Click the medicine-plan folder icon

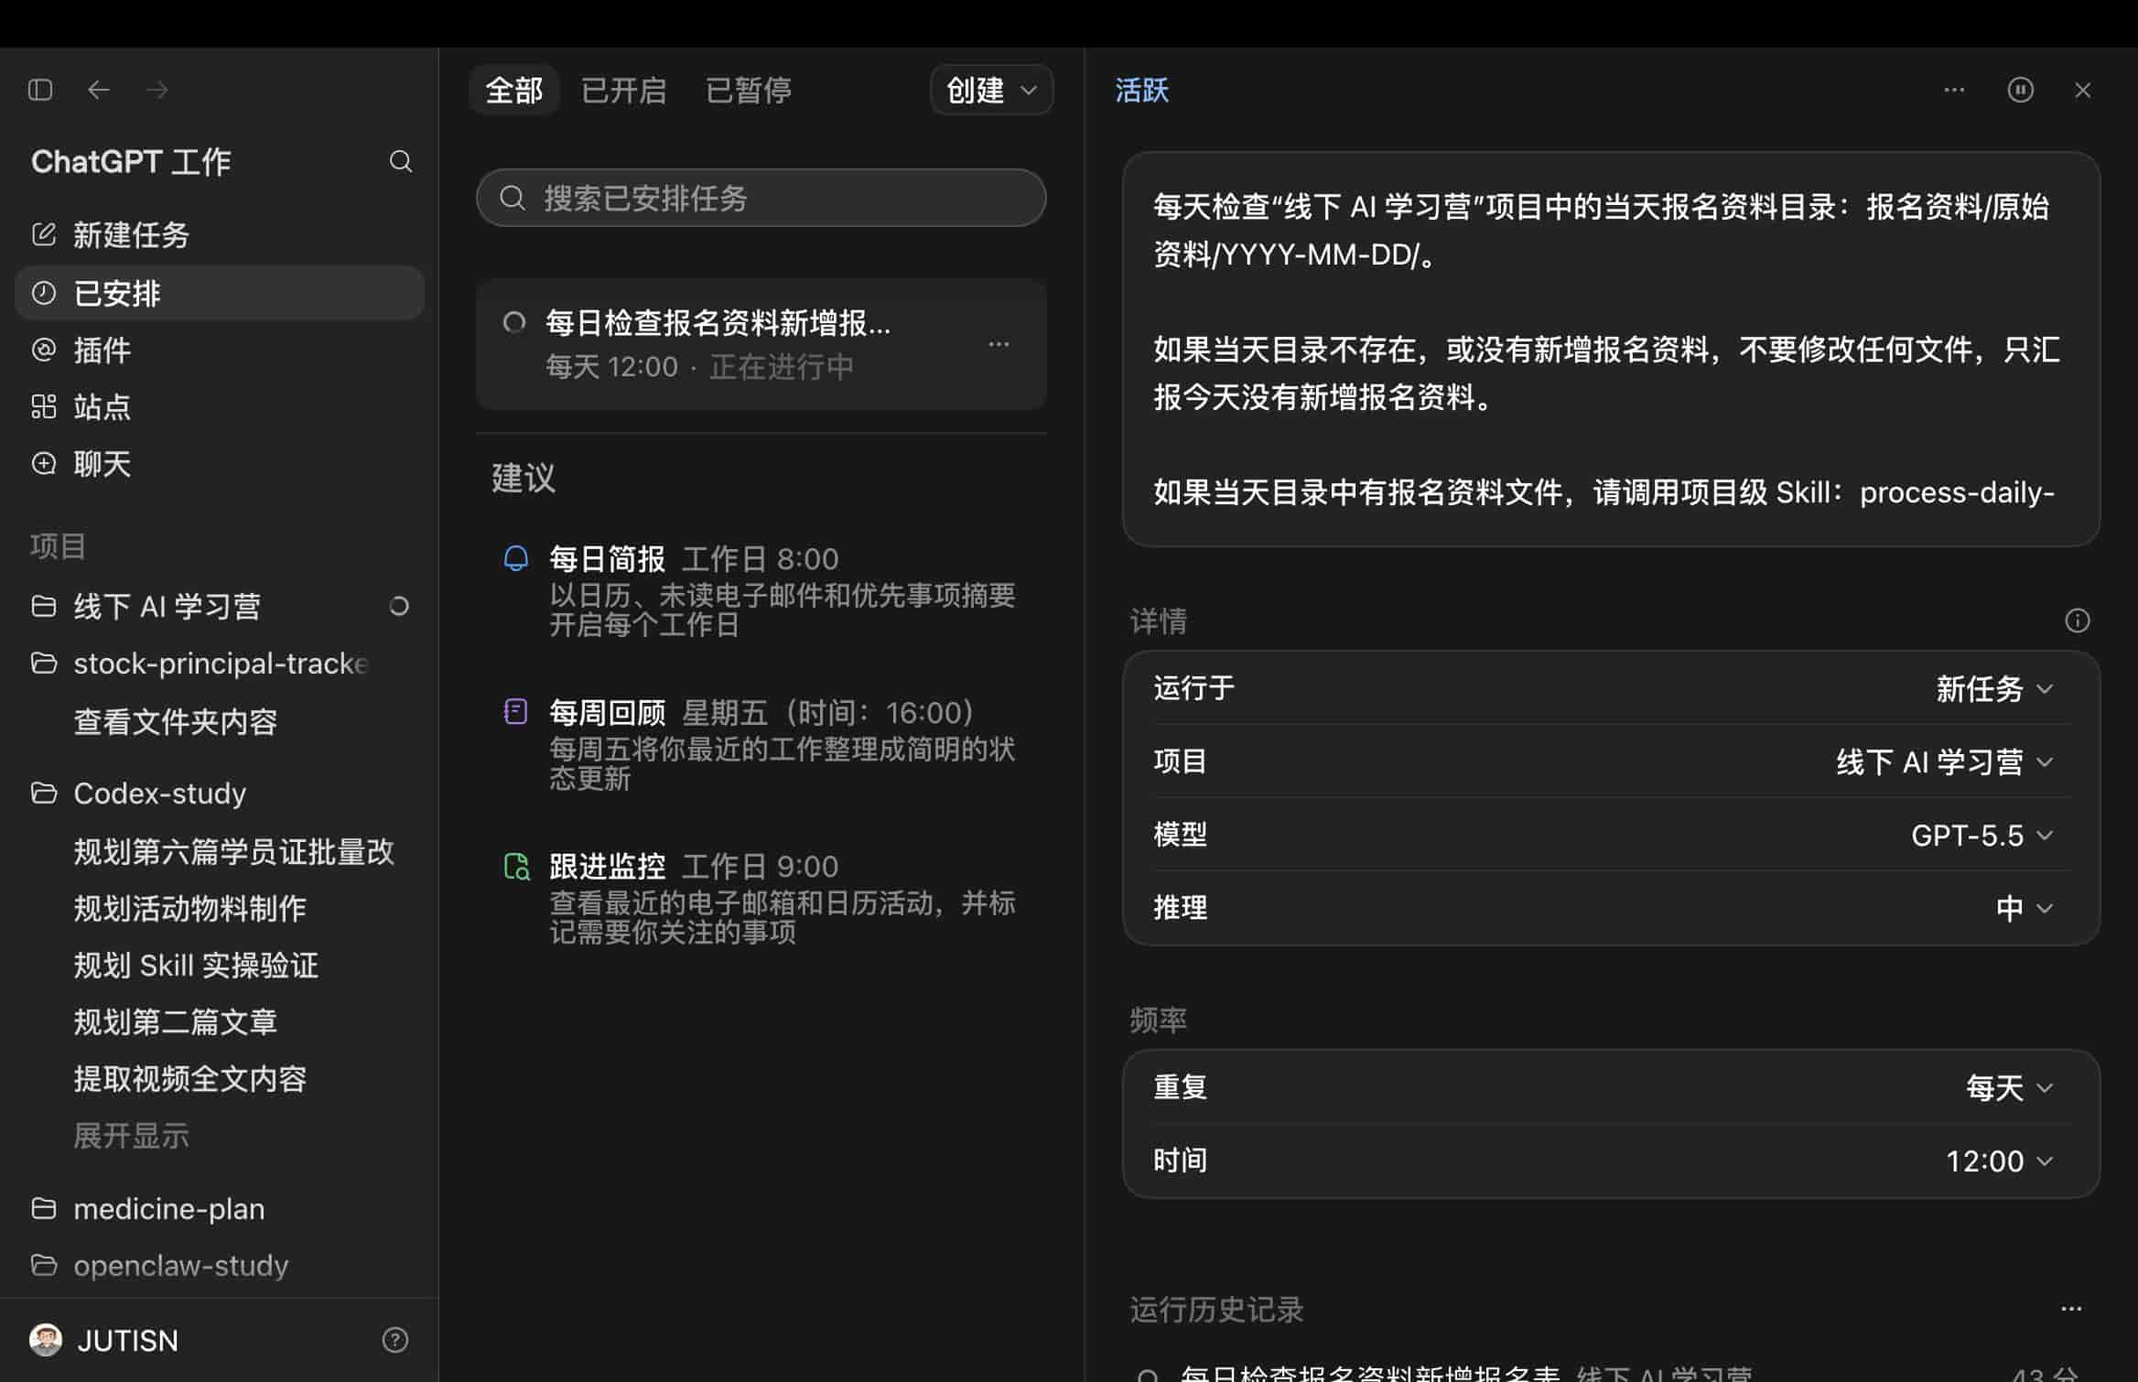43,1208
